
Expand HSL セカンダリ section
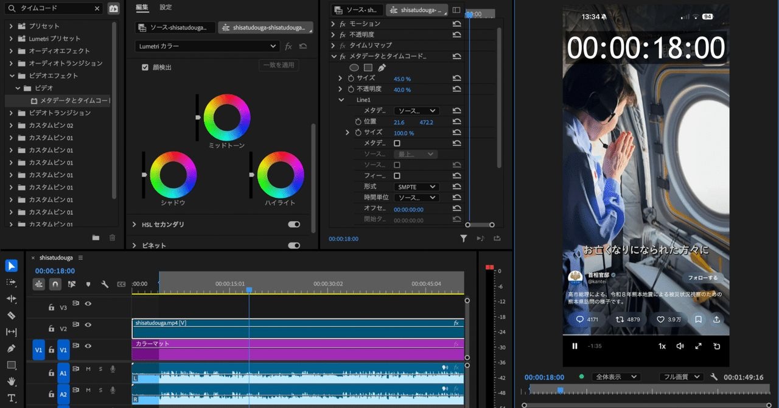pyautogui.click(x=134, y=225)
